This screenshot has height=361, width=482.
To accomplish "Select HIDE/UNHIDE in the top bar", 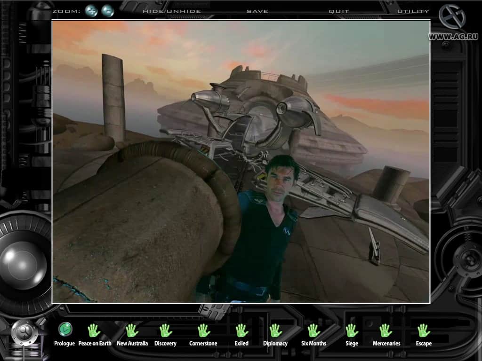I will [172, 11].
